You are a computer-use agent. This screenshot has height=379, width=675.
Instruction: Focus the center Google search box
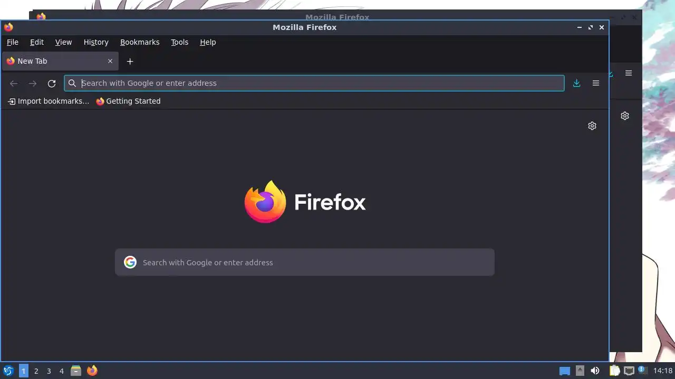[x=305, y=262]
